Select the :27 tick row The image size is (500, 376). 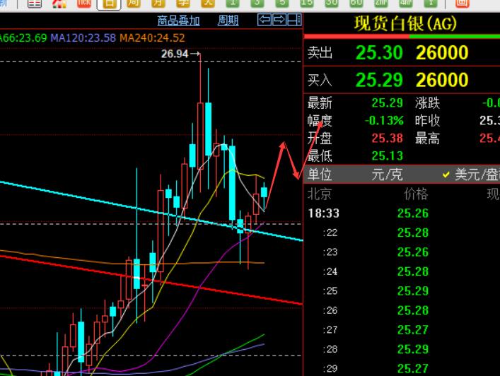pos(402,330)
